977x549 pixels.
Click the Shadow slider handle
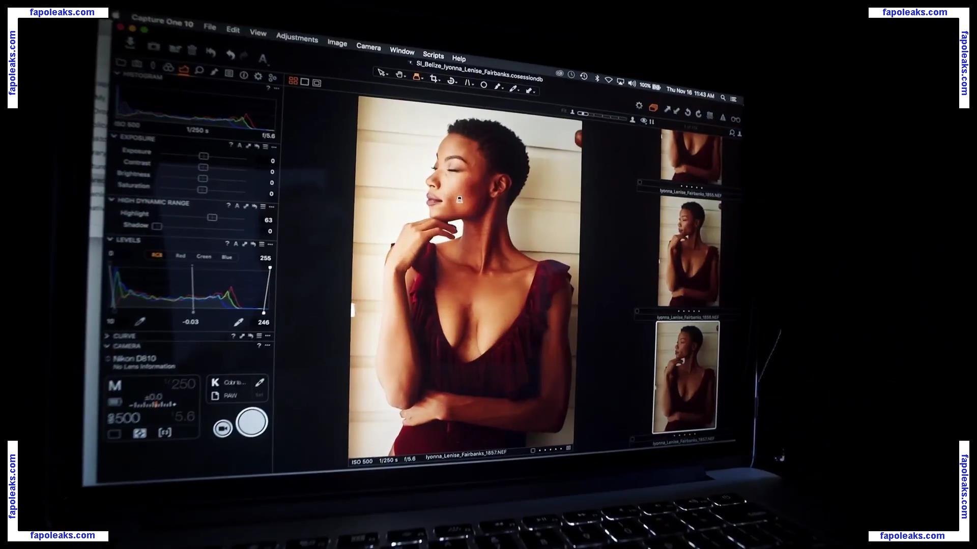pyautogui.click(x=157, y=226)
